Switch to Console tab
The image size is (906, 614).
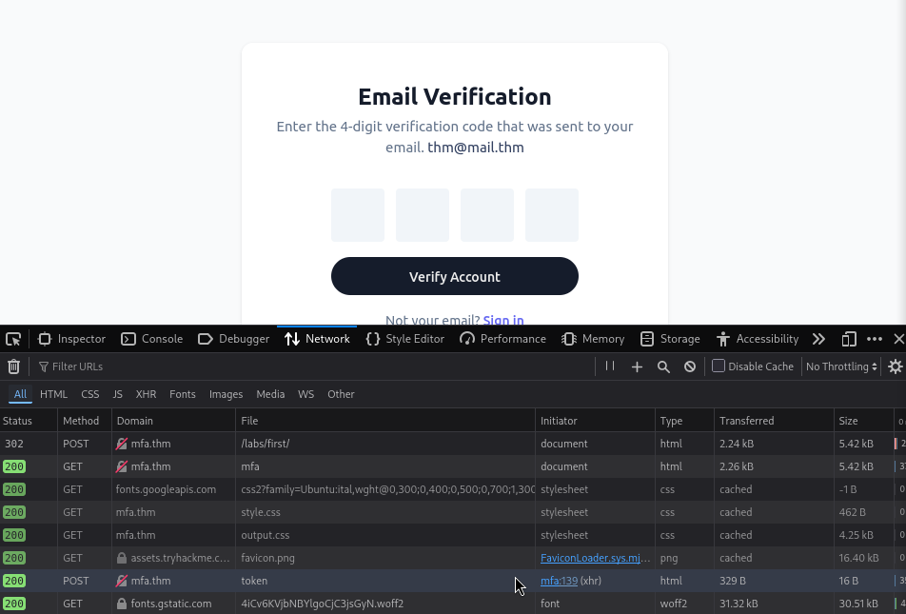tap(152, 339)
